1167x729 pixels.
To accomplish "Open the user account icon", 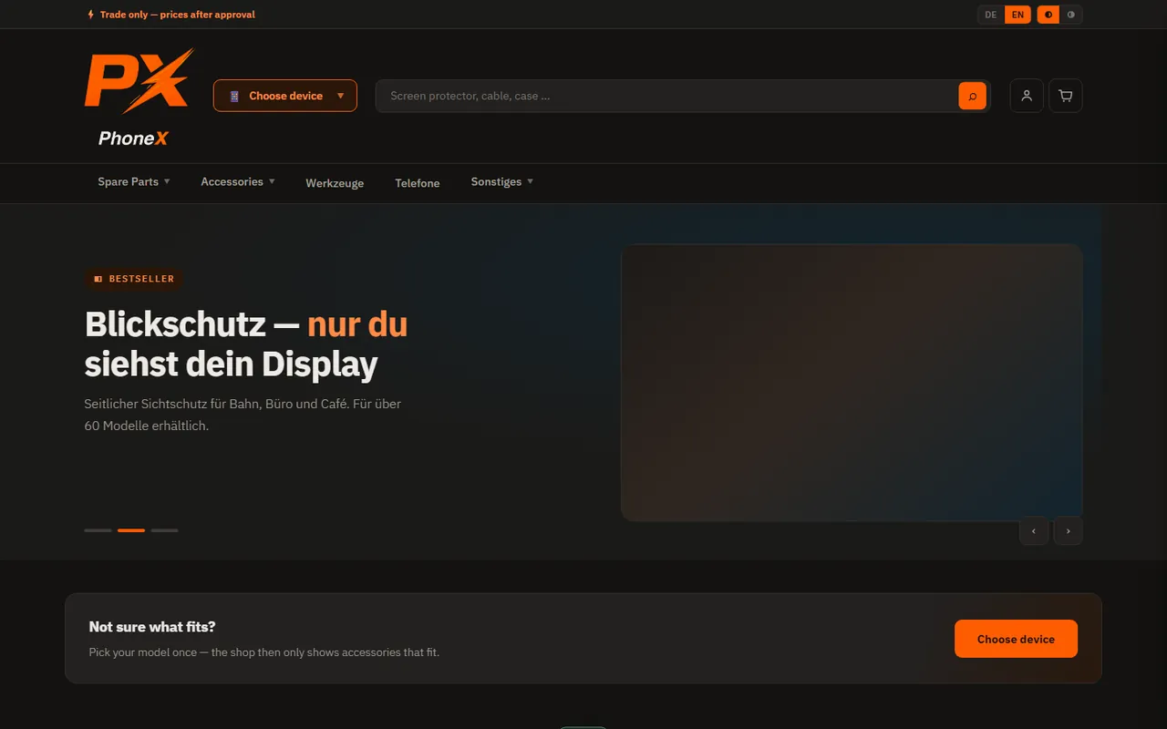I will point(1027,96).
